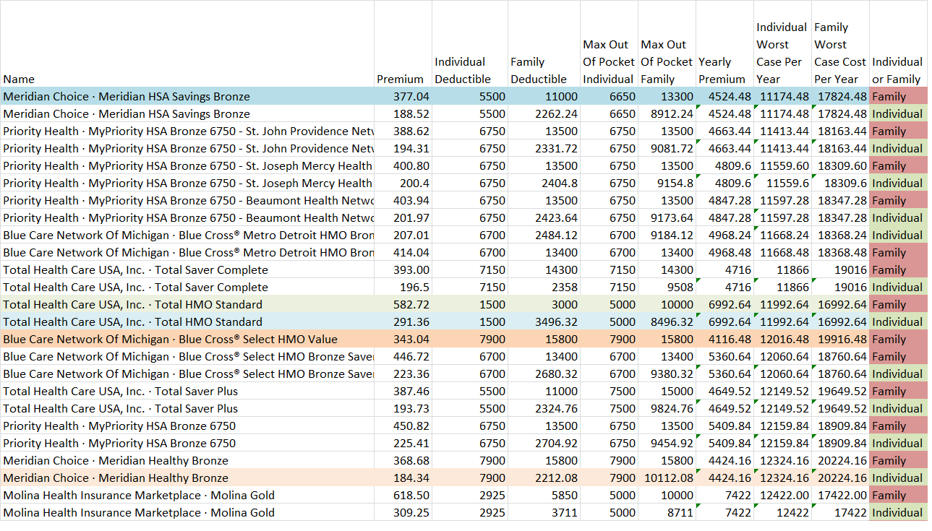The image size is (932, 531).
Task: Click the family deductible cell 3496.32
Action: coord(544,321)
